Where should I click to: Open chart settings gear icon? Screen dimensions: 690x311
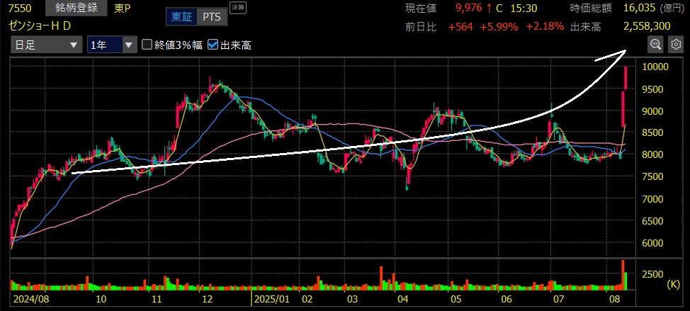point(675,45)
